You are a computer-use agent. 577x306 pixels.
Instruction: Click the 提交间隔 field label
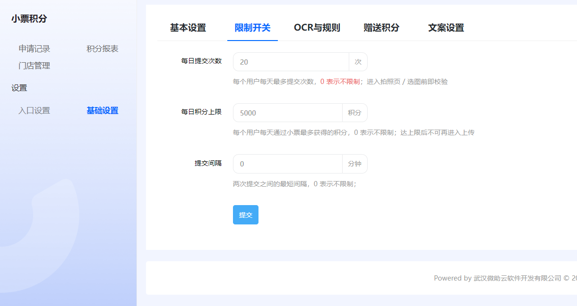(208, 163)
